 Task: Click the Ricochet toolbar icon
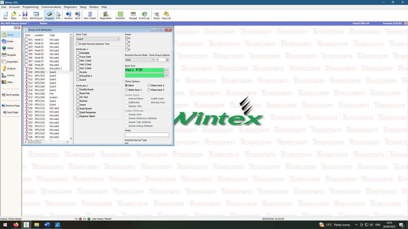point(120,15)
